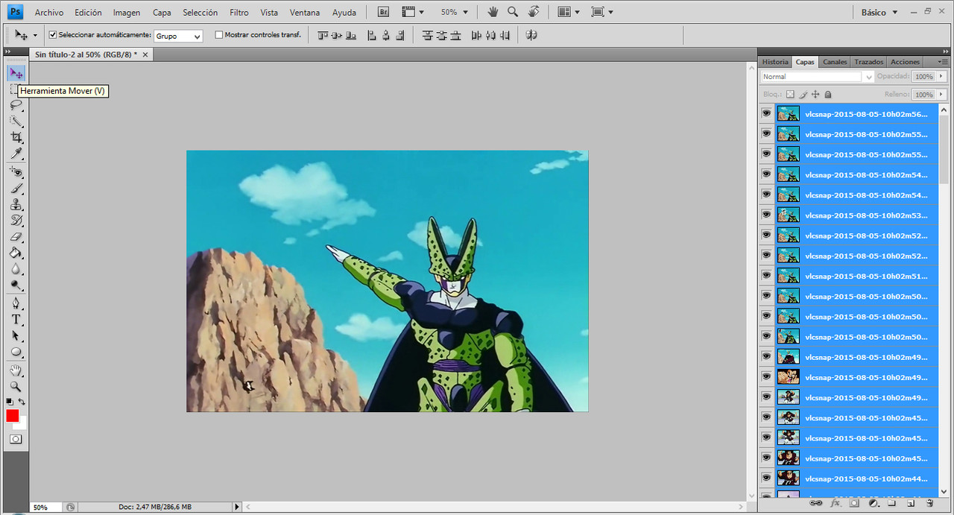Hide the layer ending in 10h02m44
The image size is (954, 515).
[x=766, y=477]
